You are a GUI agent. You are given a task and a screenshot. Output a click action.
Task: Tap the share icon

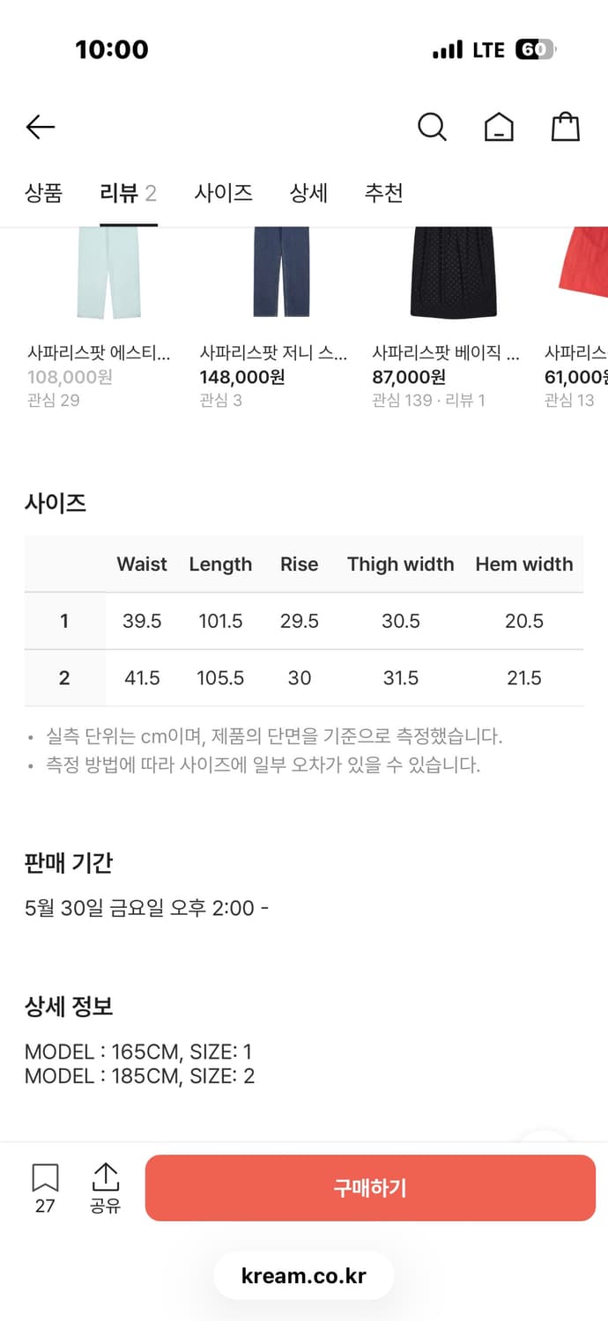point(107,1180)
